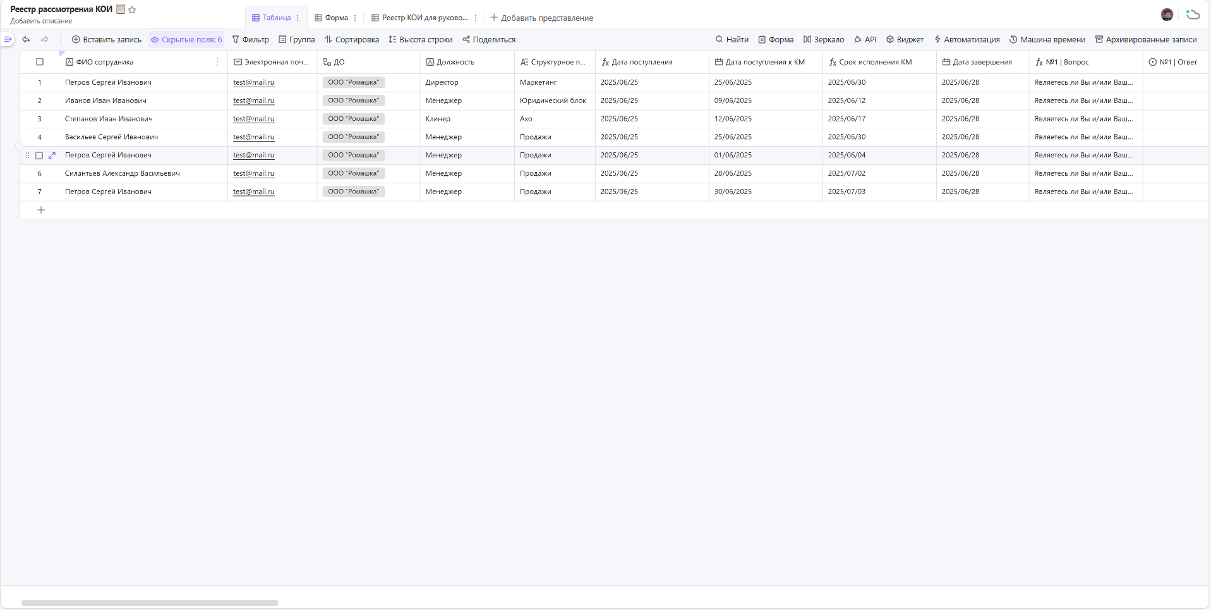Tick the checkbox for row 5 Петров

(39, 155)
